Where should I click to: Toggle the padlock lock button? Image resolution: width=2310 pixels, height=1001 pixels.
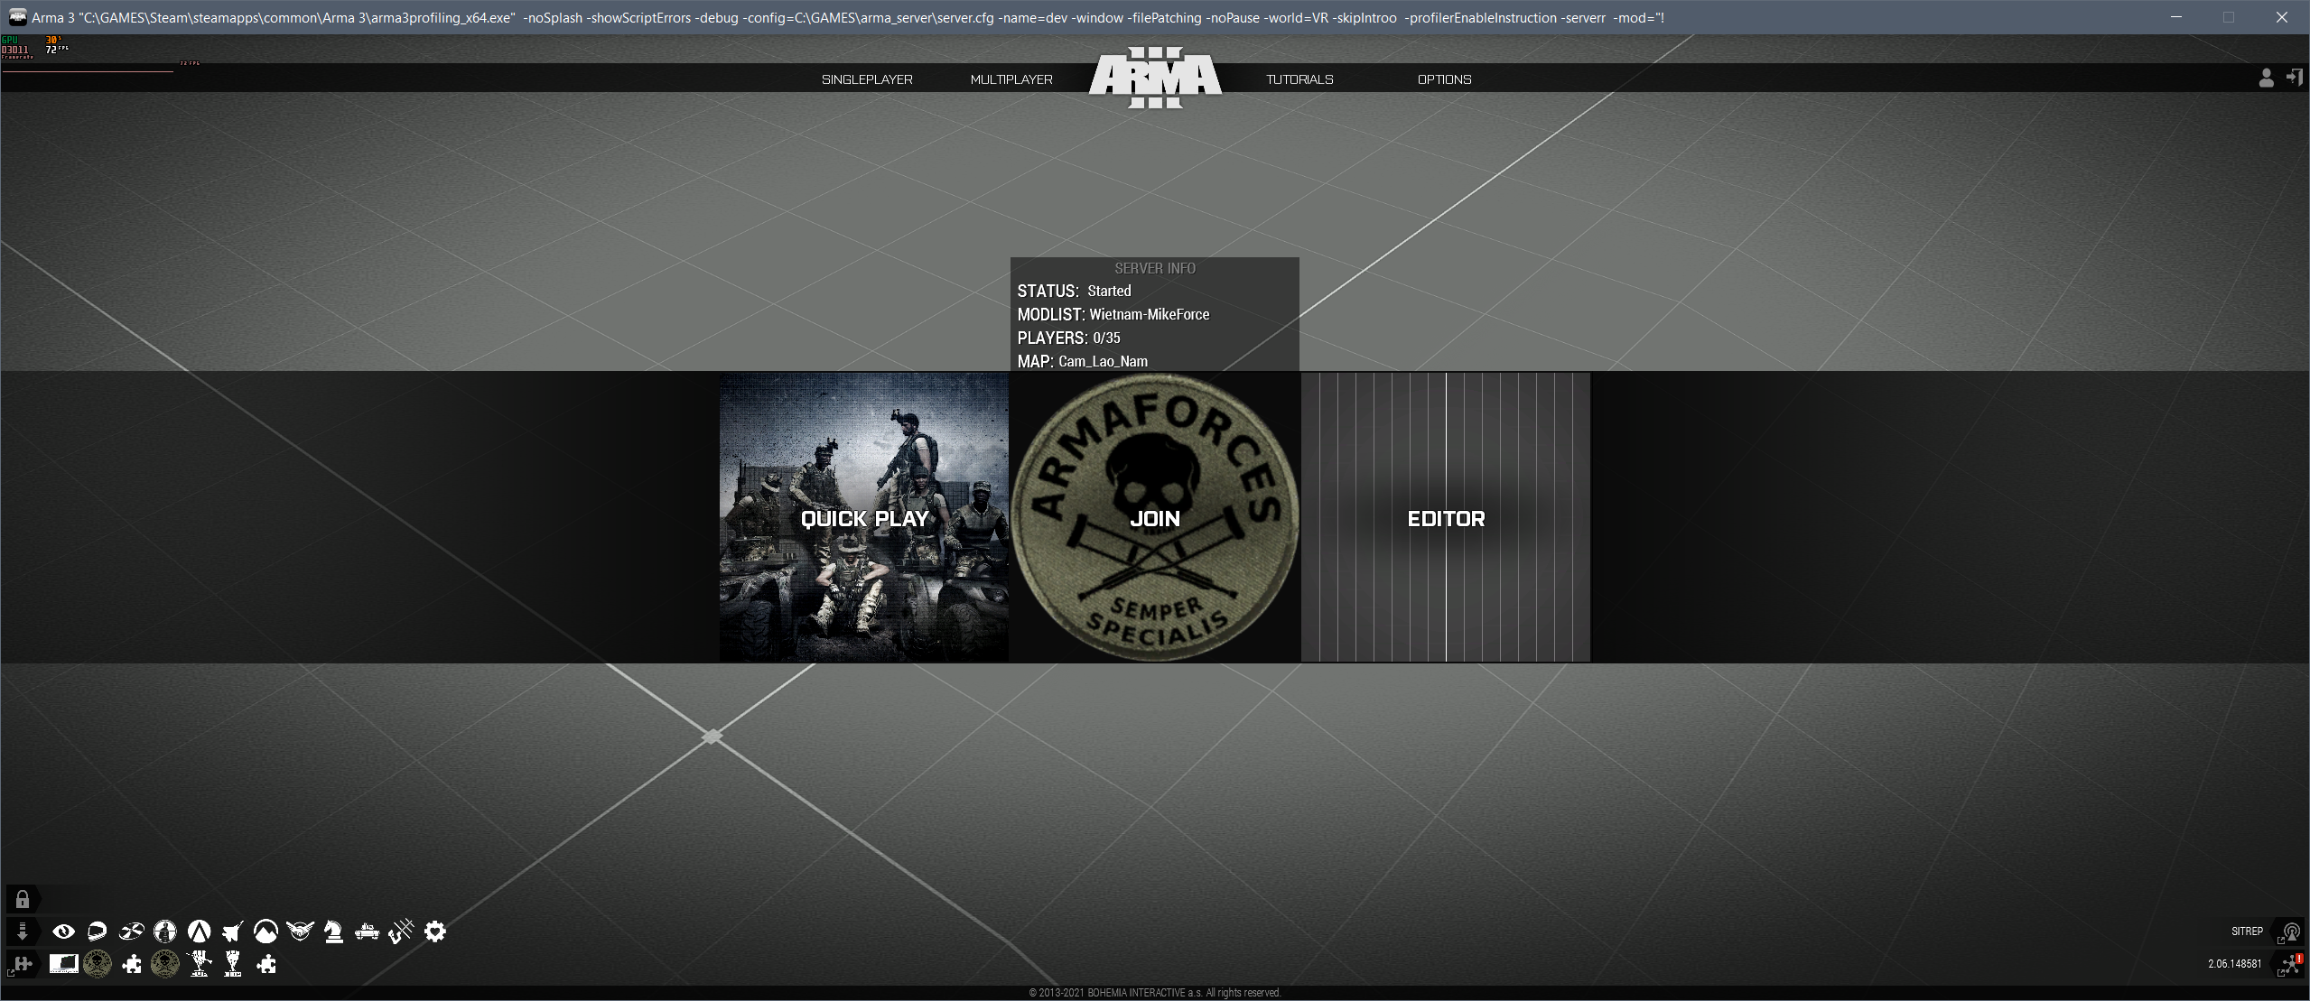[x=23, y=899]
